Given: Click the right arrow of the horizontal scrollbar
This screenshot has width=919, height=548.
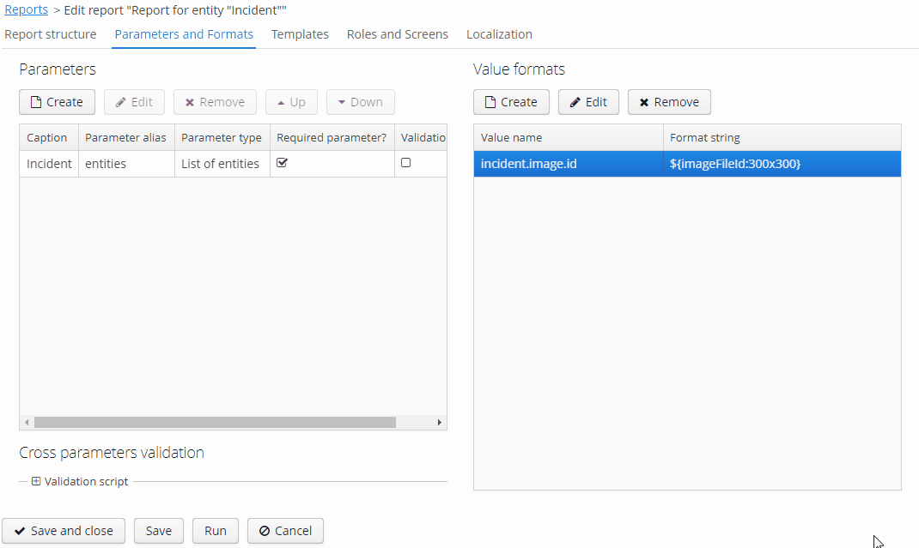Looking at the screenshot, I should [439, 422].
